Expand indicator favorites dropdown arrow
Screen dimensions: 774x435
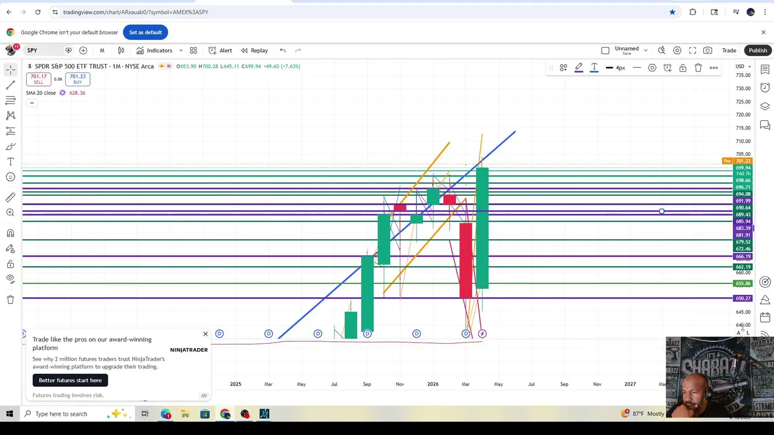(x=181, y=50)
